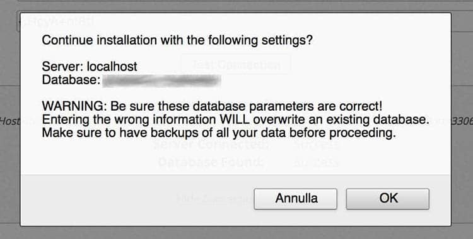Click the faded Success value beside Database Found
The image size is (473, 239).
(x=317, y=162)
